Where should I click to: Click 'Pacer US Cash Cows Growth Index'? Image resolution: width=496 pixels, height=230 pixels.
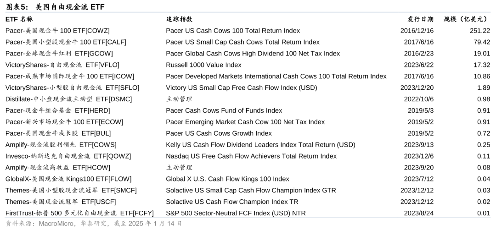point(219,133)
